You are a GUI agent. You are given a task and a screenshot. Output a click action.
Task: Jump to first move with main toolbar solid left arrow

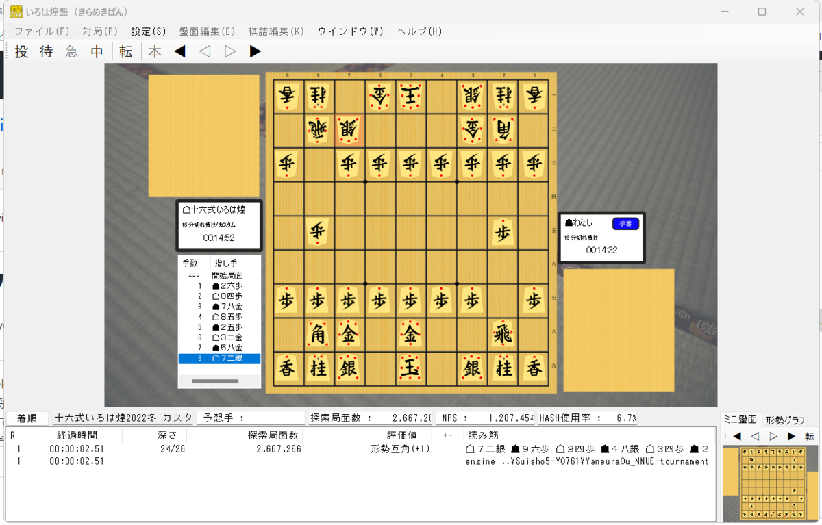(x=179, y=51)
